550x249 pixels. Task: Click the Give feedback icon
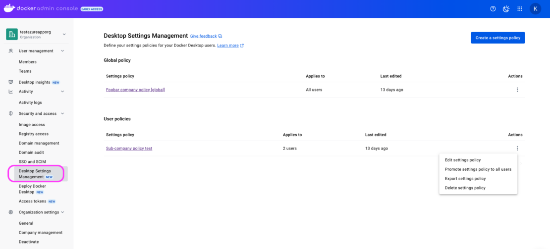click(220, 36)
